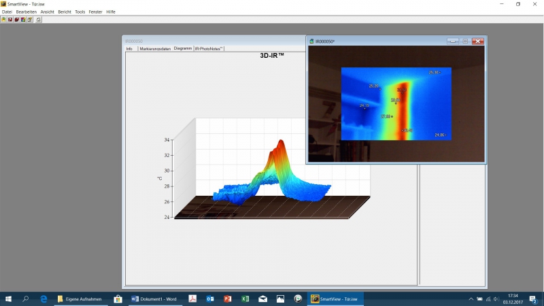The height and width of the screenshot is (306, 544).
Task: Open Word Dokument1 from the taskbar
Action: point(154,299)
